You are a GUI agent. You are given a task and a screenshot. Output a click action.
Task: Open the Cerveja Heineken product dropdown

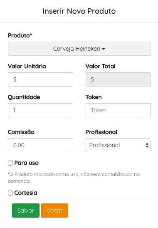[x=79, y=49]
